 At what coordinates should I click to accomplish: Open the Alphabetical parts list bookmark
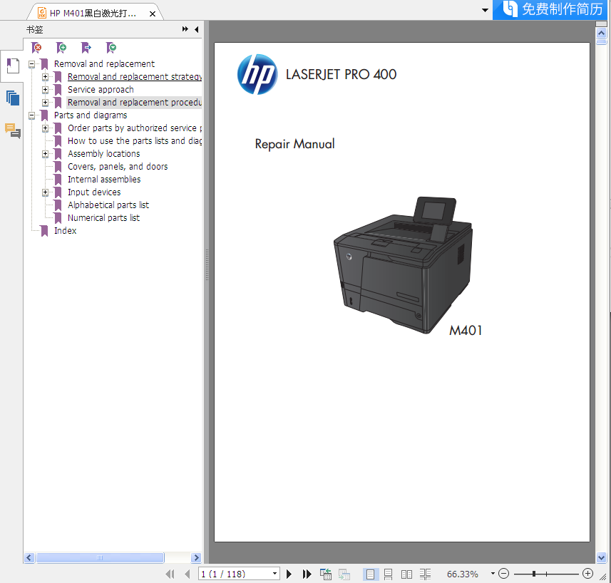pyautogui.click(x=108, y=205)
